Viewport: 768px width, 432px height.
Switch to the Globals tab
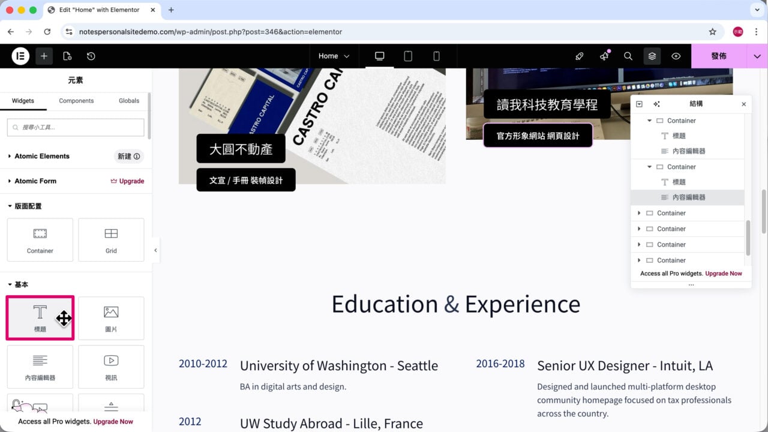(129, 101)
